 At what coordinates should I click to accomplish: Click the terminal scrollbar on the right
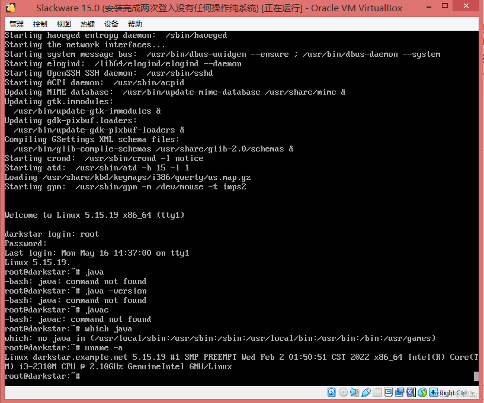coord(475,376)
